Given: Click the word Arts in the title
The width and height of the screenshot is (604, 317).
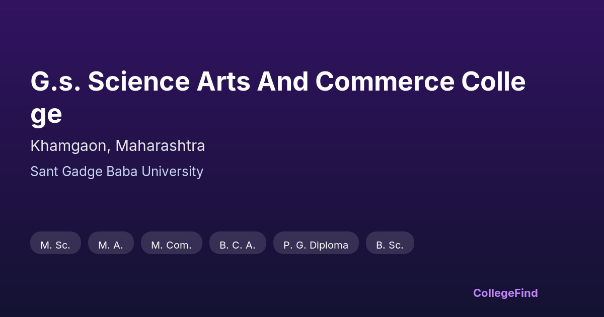Looking at the screenshot, I should 223,82.
